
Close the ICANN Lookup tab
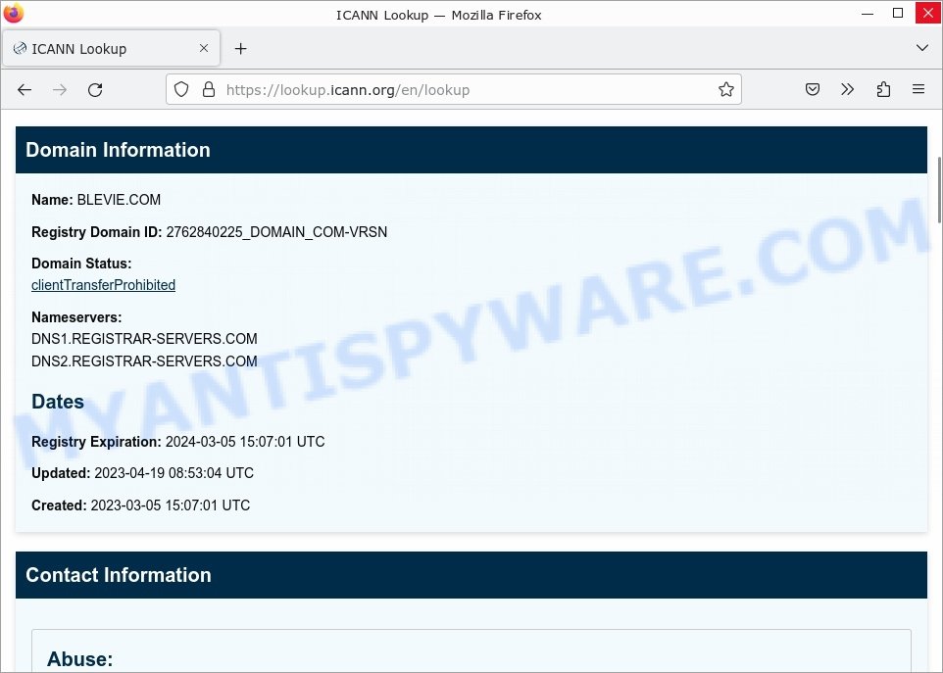pyautogui.click(x=204, y=48)
